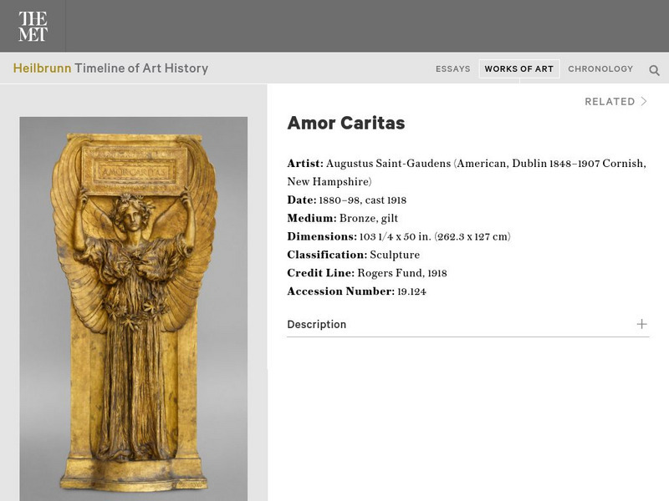Expand Description with the plus icon
The width and height of the screenshot is (669, 501).
[641, 324]
